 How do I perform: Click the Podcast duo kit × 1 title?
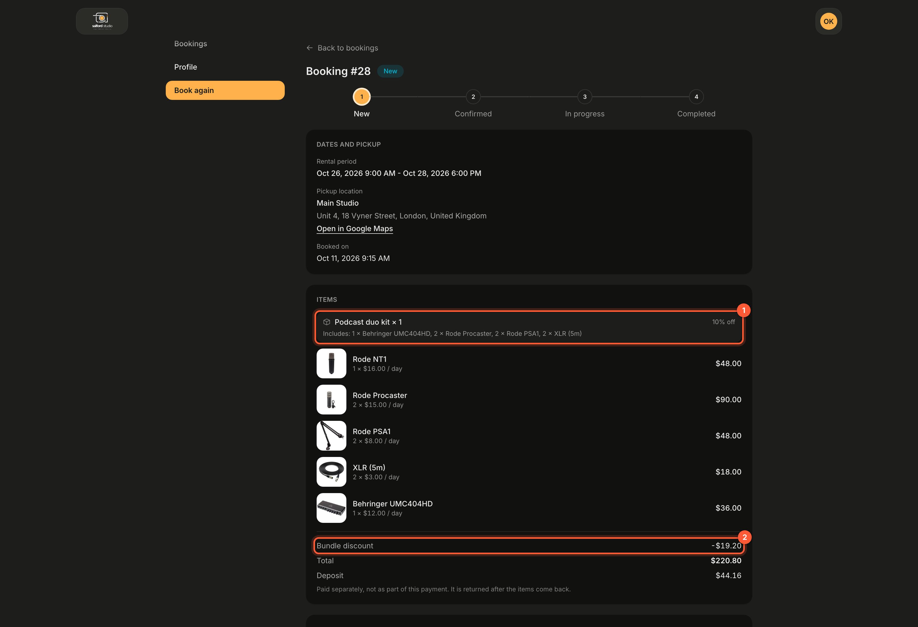point(368,322)
